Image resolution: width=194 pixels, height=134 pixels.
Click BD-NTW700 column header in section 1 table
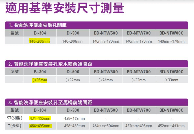tap(139, 33)
